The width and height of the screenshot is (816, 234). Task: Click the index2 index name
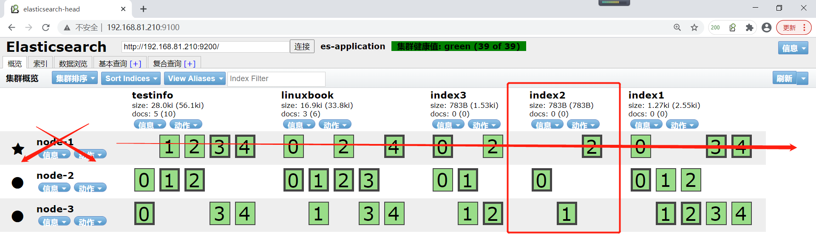(547, 95)
